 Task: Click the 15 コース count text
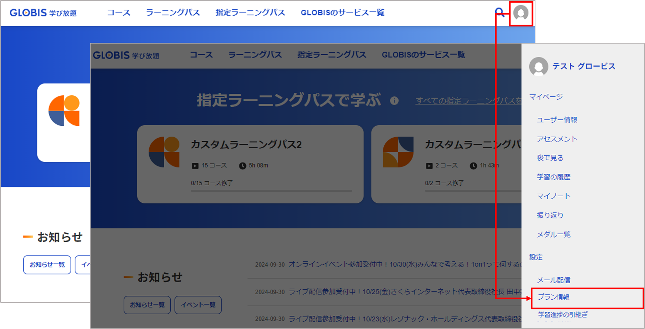tap(214, 166)
